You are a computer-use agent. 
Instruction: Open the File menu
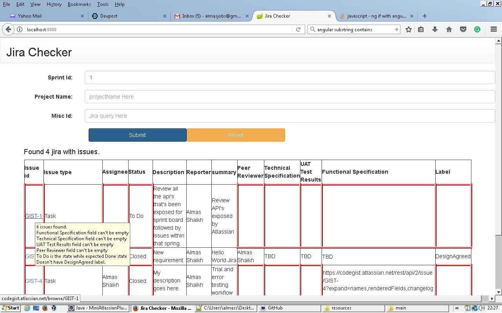[7, 4]
